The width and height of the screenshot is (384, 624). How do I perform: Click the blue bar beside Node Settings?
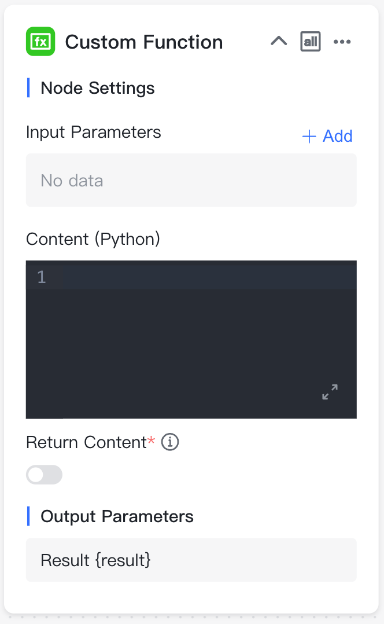[28, 88]
